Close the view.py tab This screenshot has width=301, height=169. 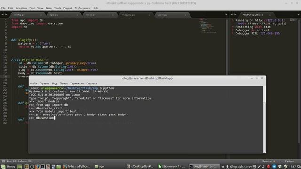pos(185,15)
